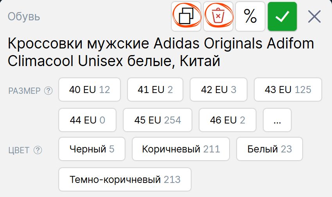Select size 41 EU

click(x=155, y=90)
